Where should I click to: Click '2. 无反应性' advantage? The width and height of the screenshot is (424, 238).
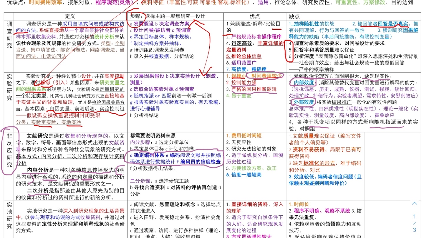click(239, 142)
